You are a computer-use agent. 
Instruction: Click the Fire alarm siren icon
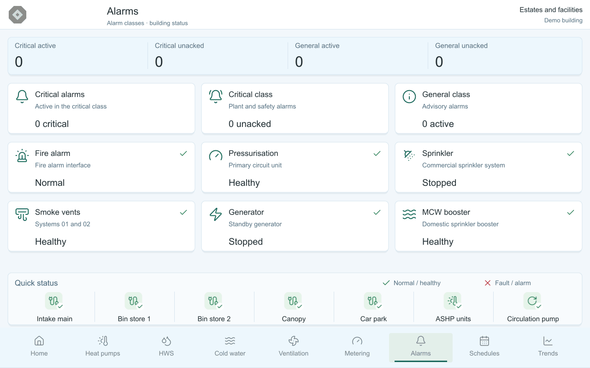22,155
